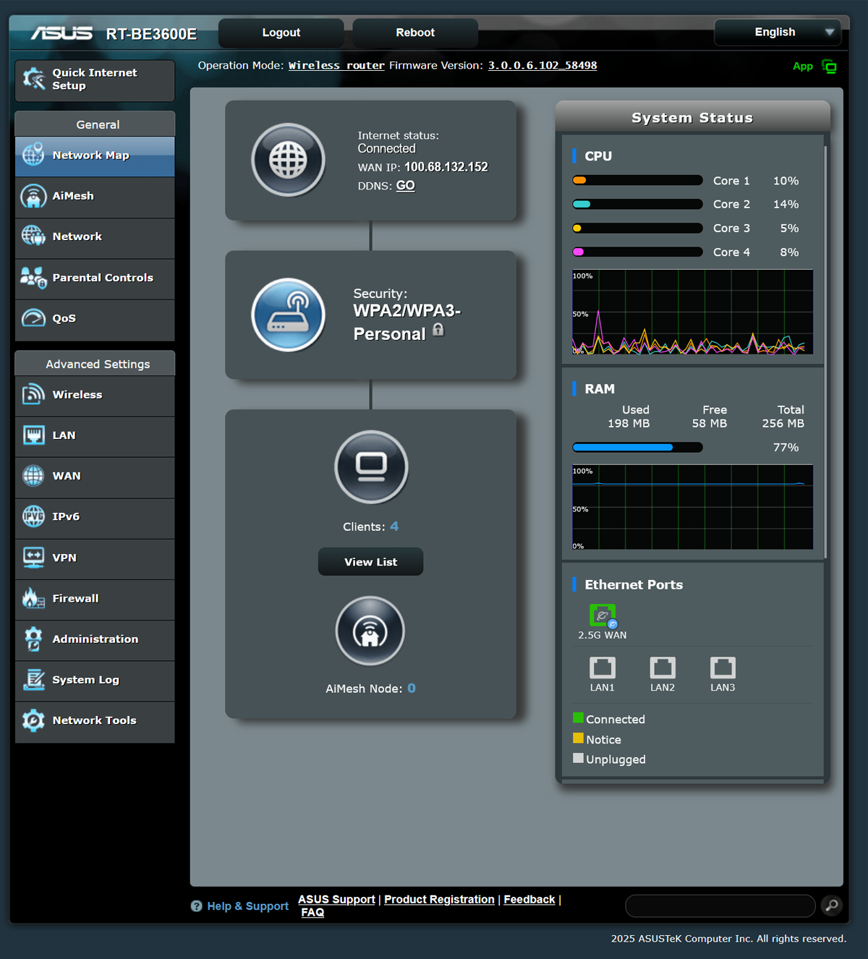The image size is (868, 959).
Task: Click the Network Map globe icon in the sidebar
Action: click(x=33, y=155)
